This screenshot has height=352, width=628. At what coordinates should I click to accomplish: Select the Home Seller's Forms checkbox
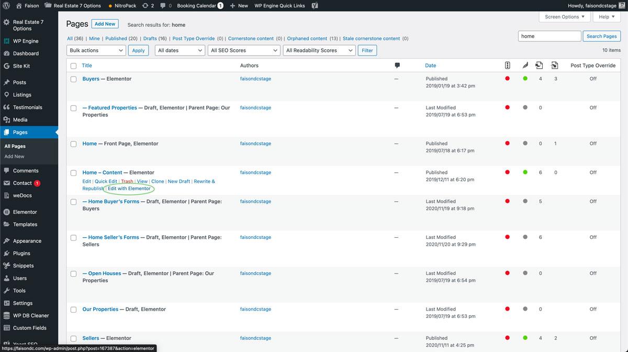click(x=73, y=238)
